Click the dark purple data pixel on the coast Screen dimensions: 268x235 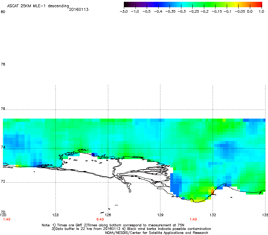93,155
